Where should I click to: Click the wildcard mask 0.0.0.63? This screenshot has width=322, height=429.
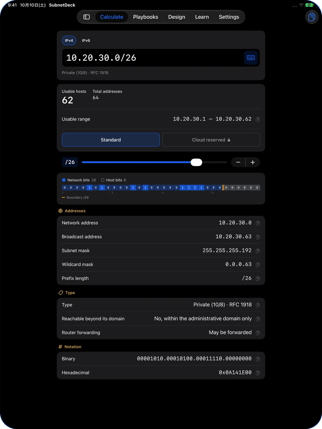tap(239, 264)
